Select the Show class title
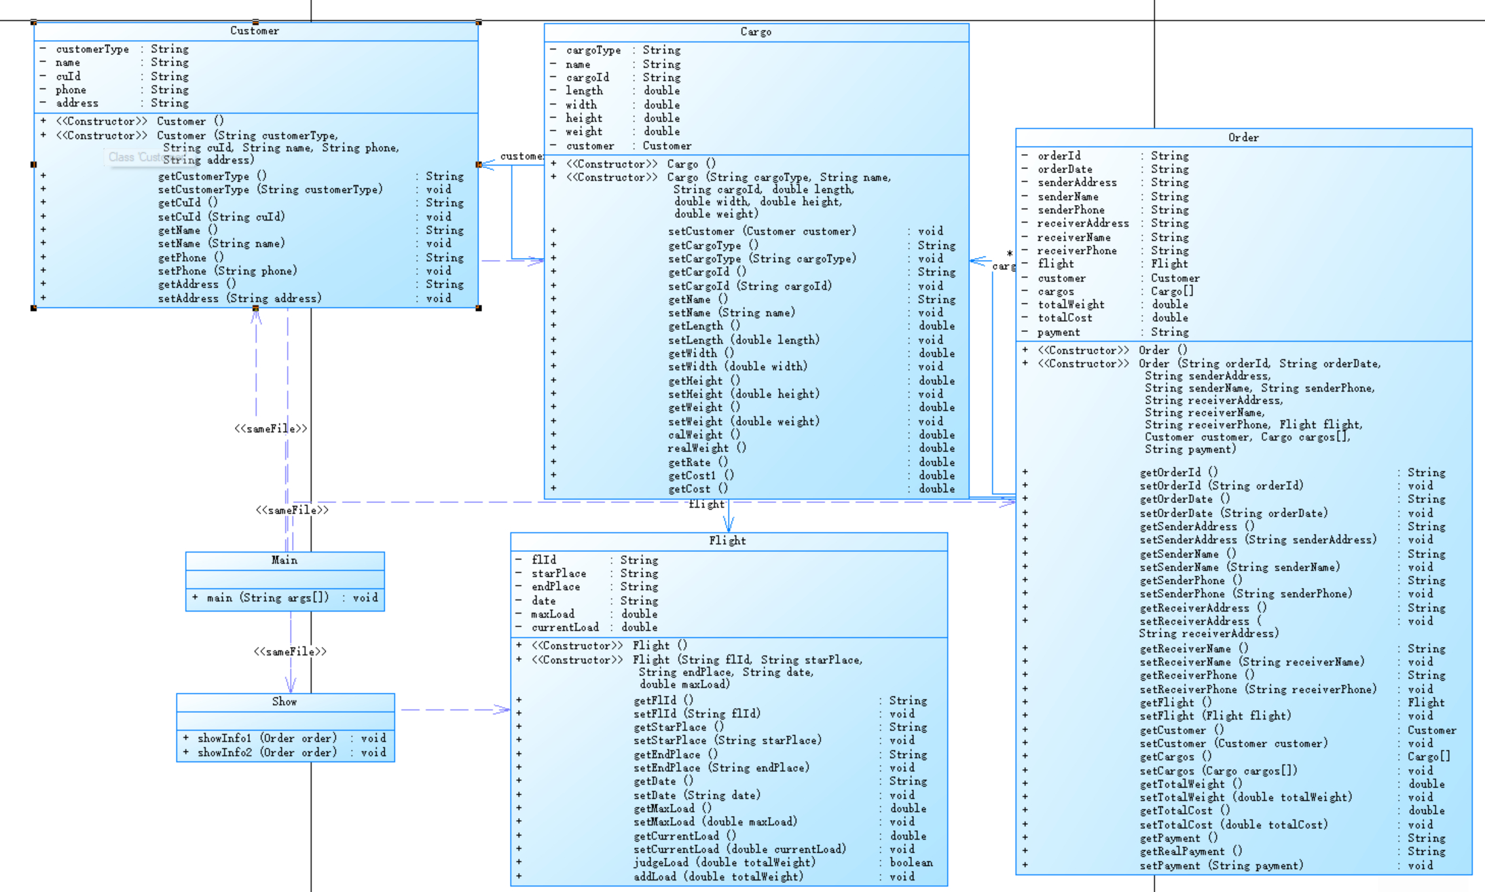This screenshot has height=892, width=1485. pyautogui.click(x=285, y=702)
